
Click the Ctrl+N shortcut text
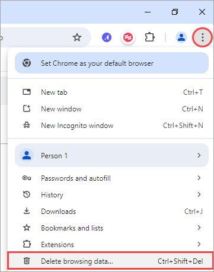193,109
